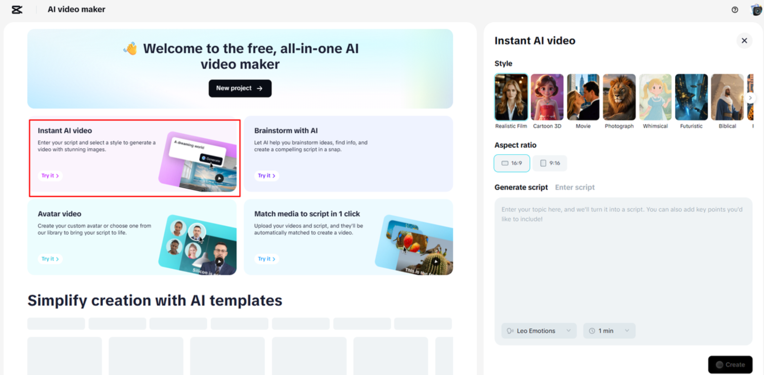Click the New project button
Viewport: 764px width, 375px height.
240,88
